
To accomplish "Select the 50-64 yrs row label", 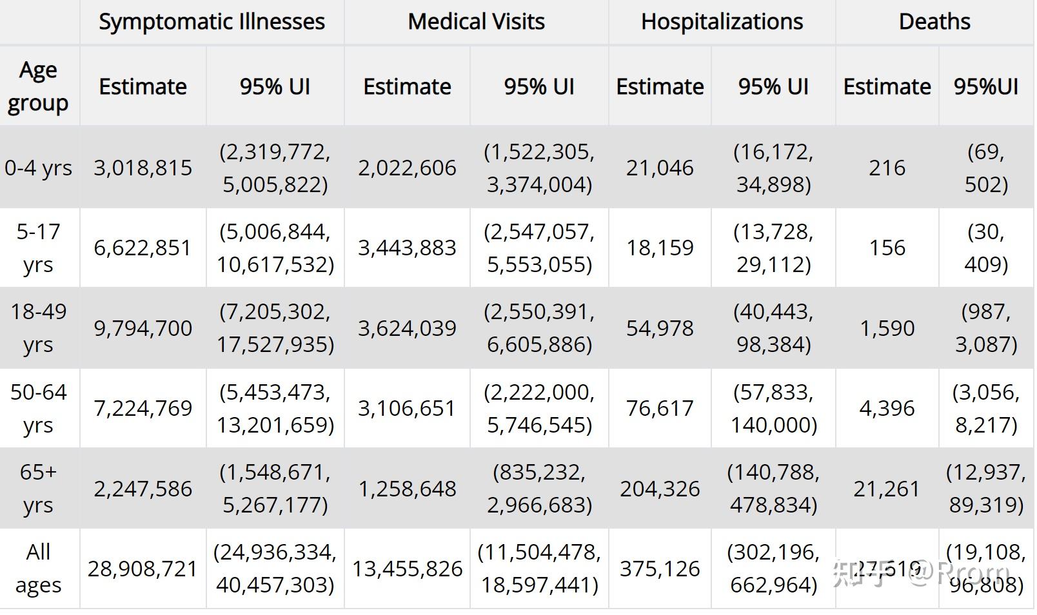I will click(39, 408).
